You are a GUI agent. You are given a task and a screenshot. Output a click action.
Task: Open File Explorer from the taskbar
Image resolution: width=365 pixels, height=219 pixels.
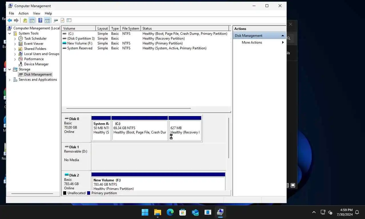(157, 212)
